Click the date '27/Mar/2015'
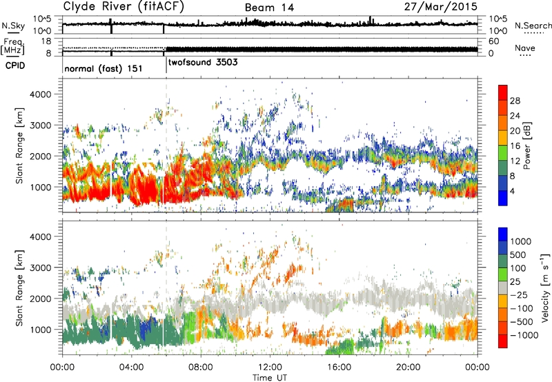The width and height of the screenshot is (552, 382). pyautogui.click(x=441, y=7)
